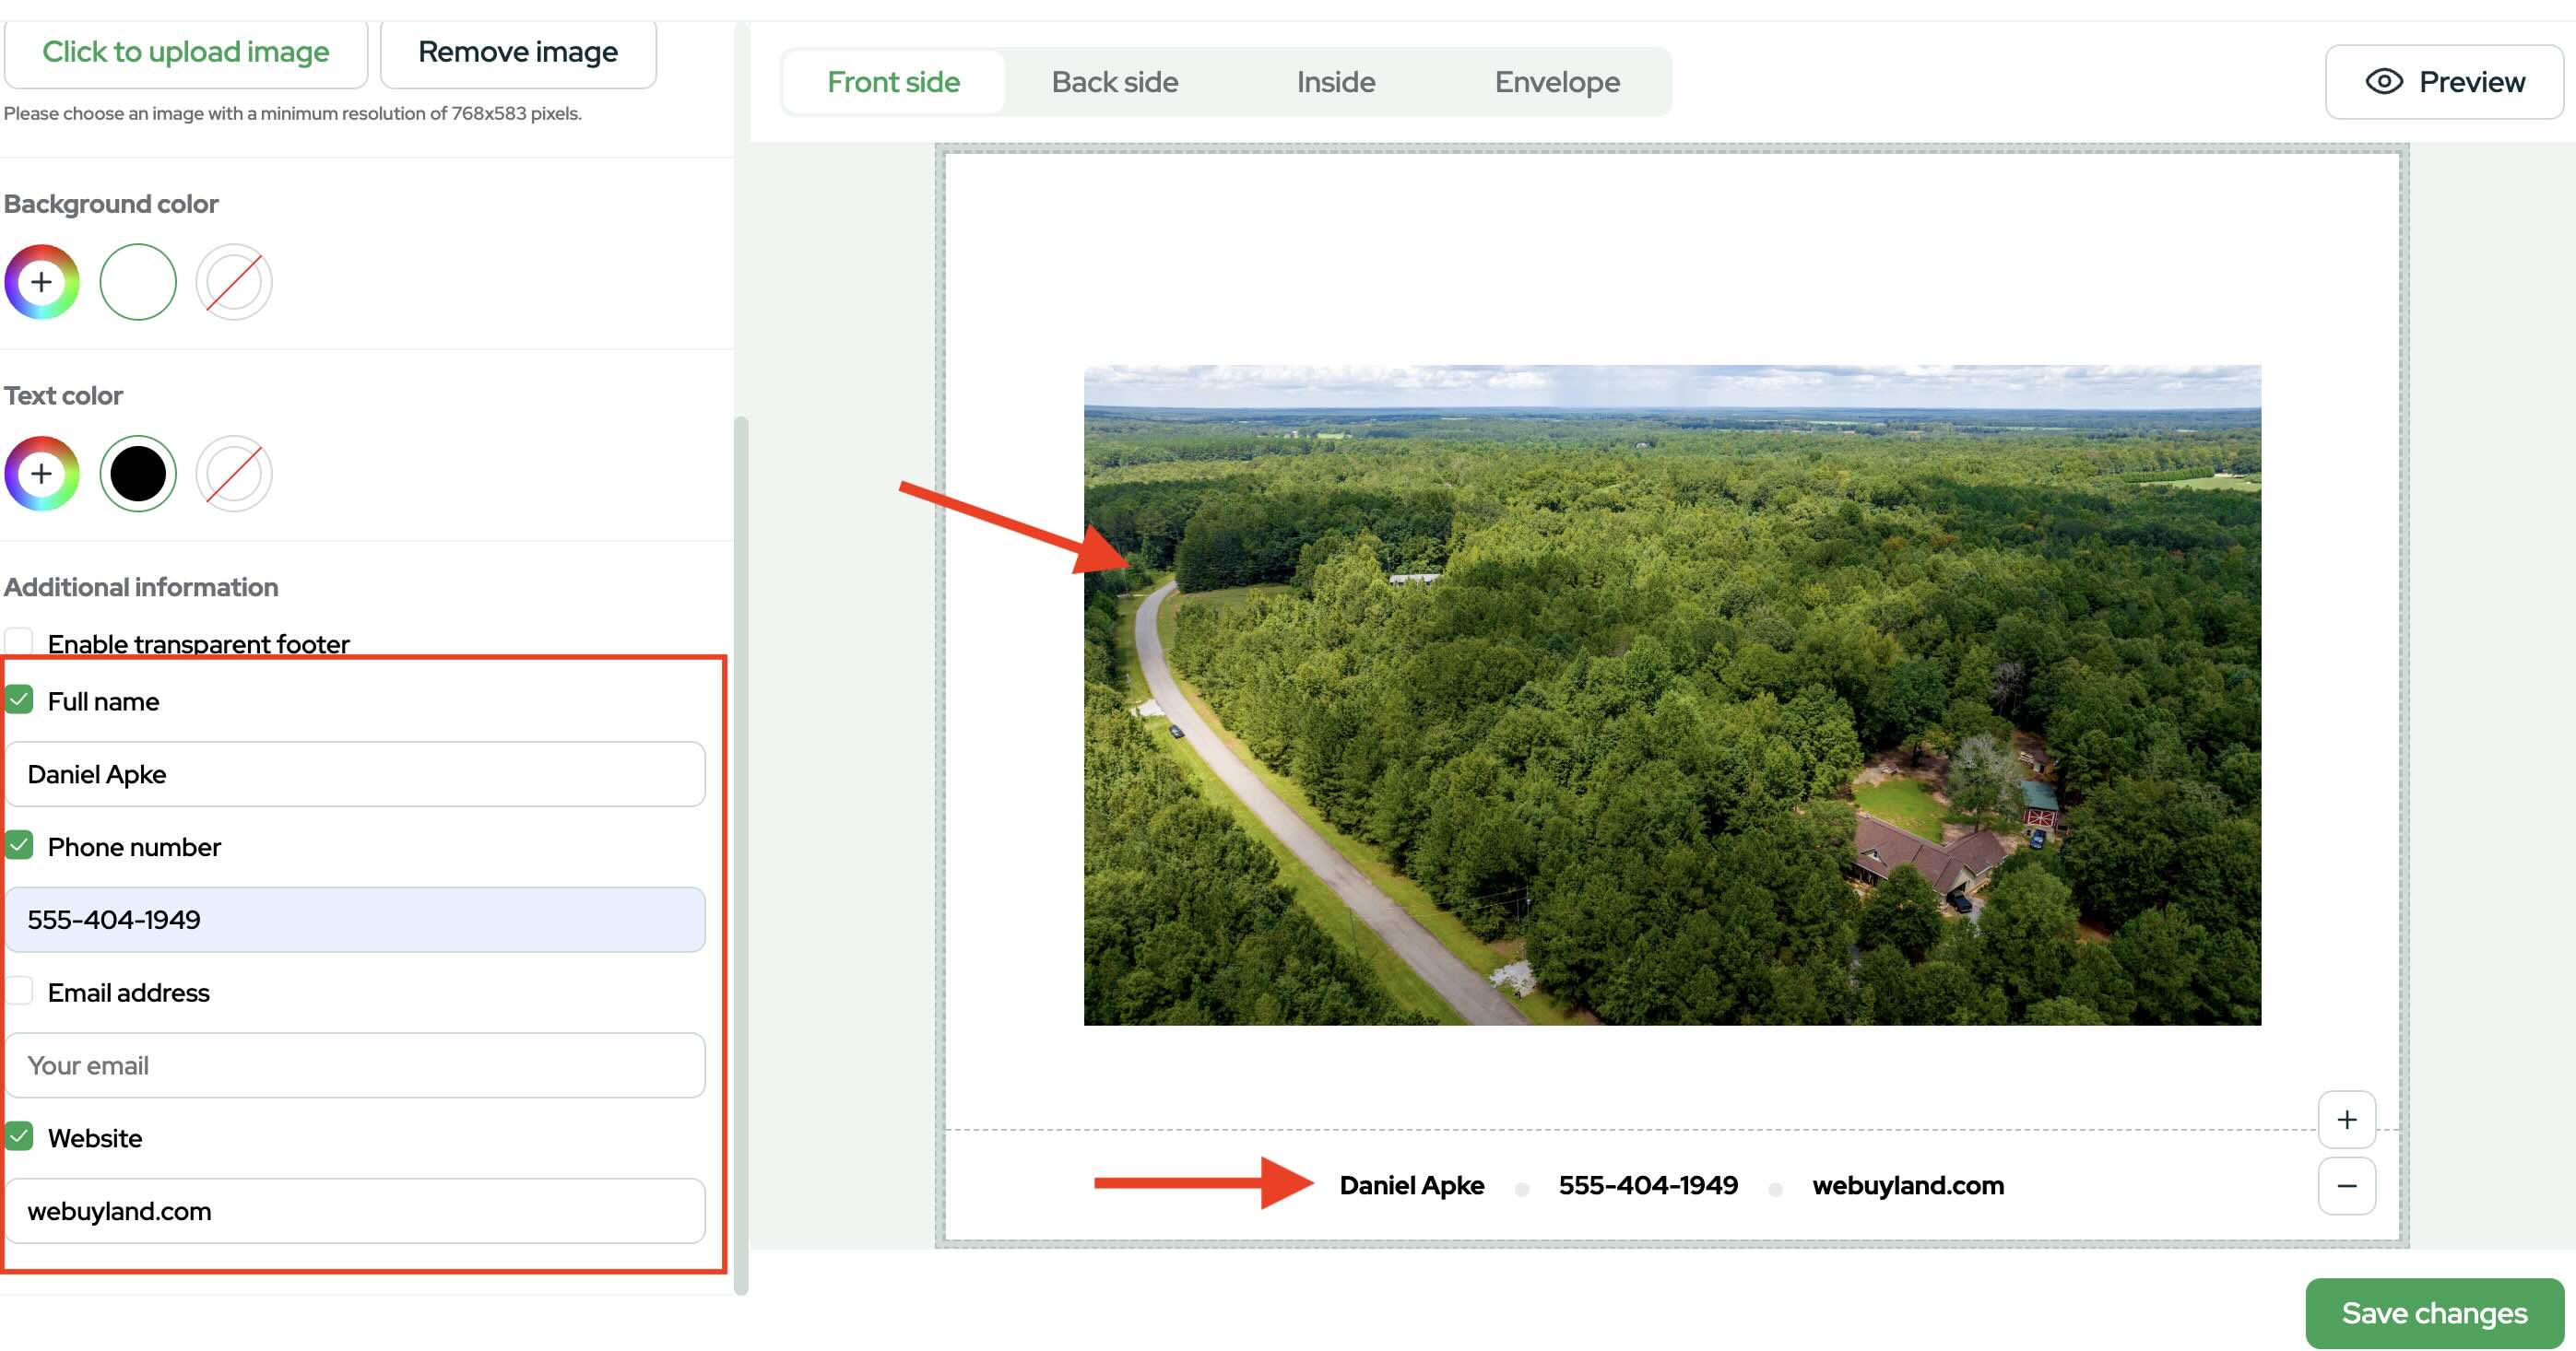
Task: Switch to the Inside tab
Action: [1335, 82]
